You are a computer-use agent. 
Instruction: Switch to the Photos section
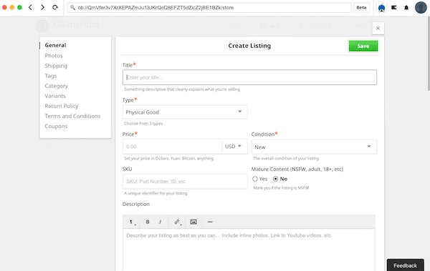click(x=54, y=56)
